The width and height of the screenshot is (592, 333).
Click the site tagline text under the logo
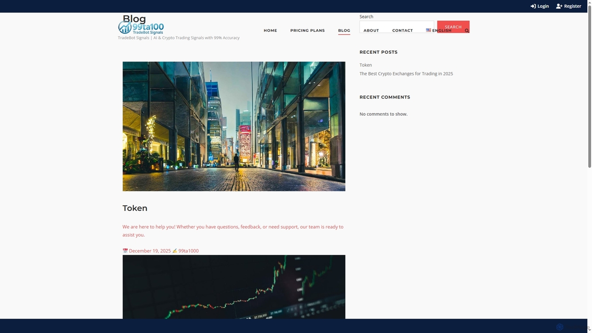pos(179,38)
